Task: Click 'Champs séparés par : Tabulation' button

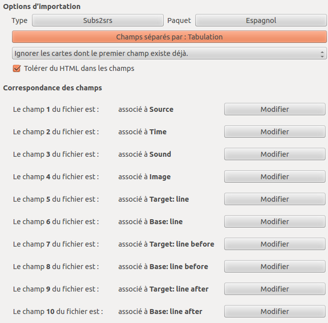Action: (169, 37)
